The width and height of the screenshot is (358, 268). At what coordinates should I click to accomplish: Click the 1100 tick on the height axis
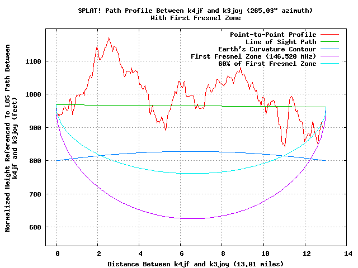point(34,61)
